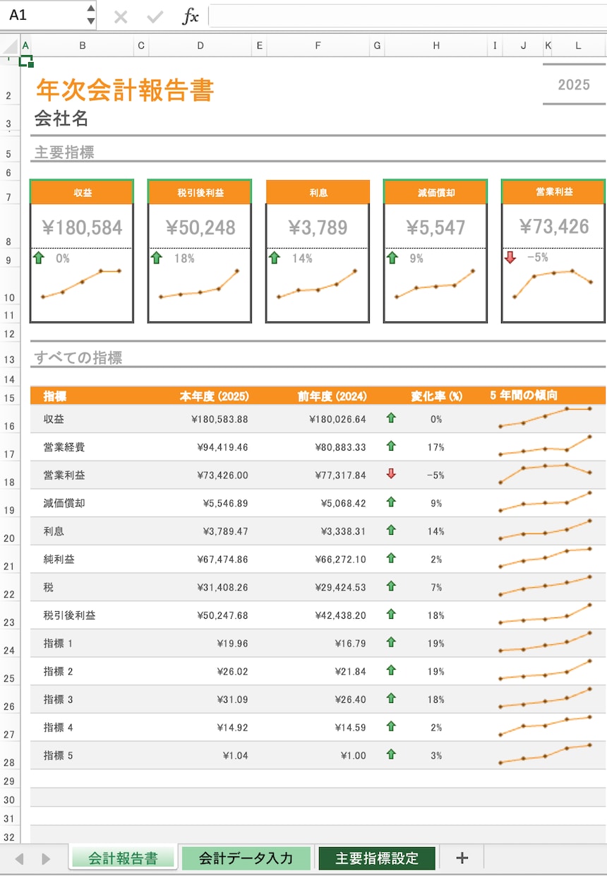This screenshot has height=876, width=607.
Task: Click red down arrow in 営業利益 row
Action: tap(391, 474)
